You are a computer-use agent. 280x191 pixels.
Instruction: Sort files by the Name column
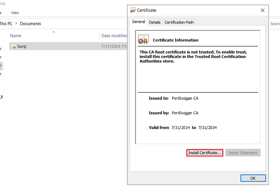click(x=16, y=36)
